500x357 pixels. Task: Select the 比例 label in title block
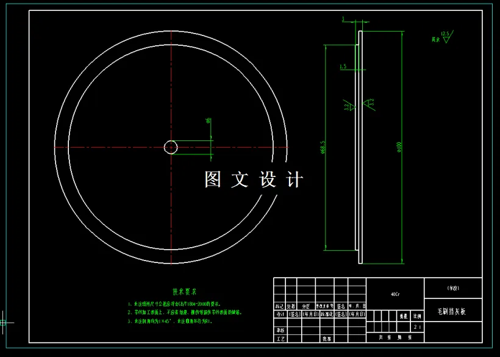417,316
